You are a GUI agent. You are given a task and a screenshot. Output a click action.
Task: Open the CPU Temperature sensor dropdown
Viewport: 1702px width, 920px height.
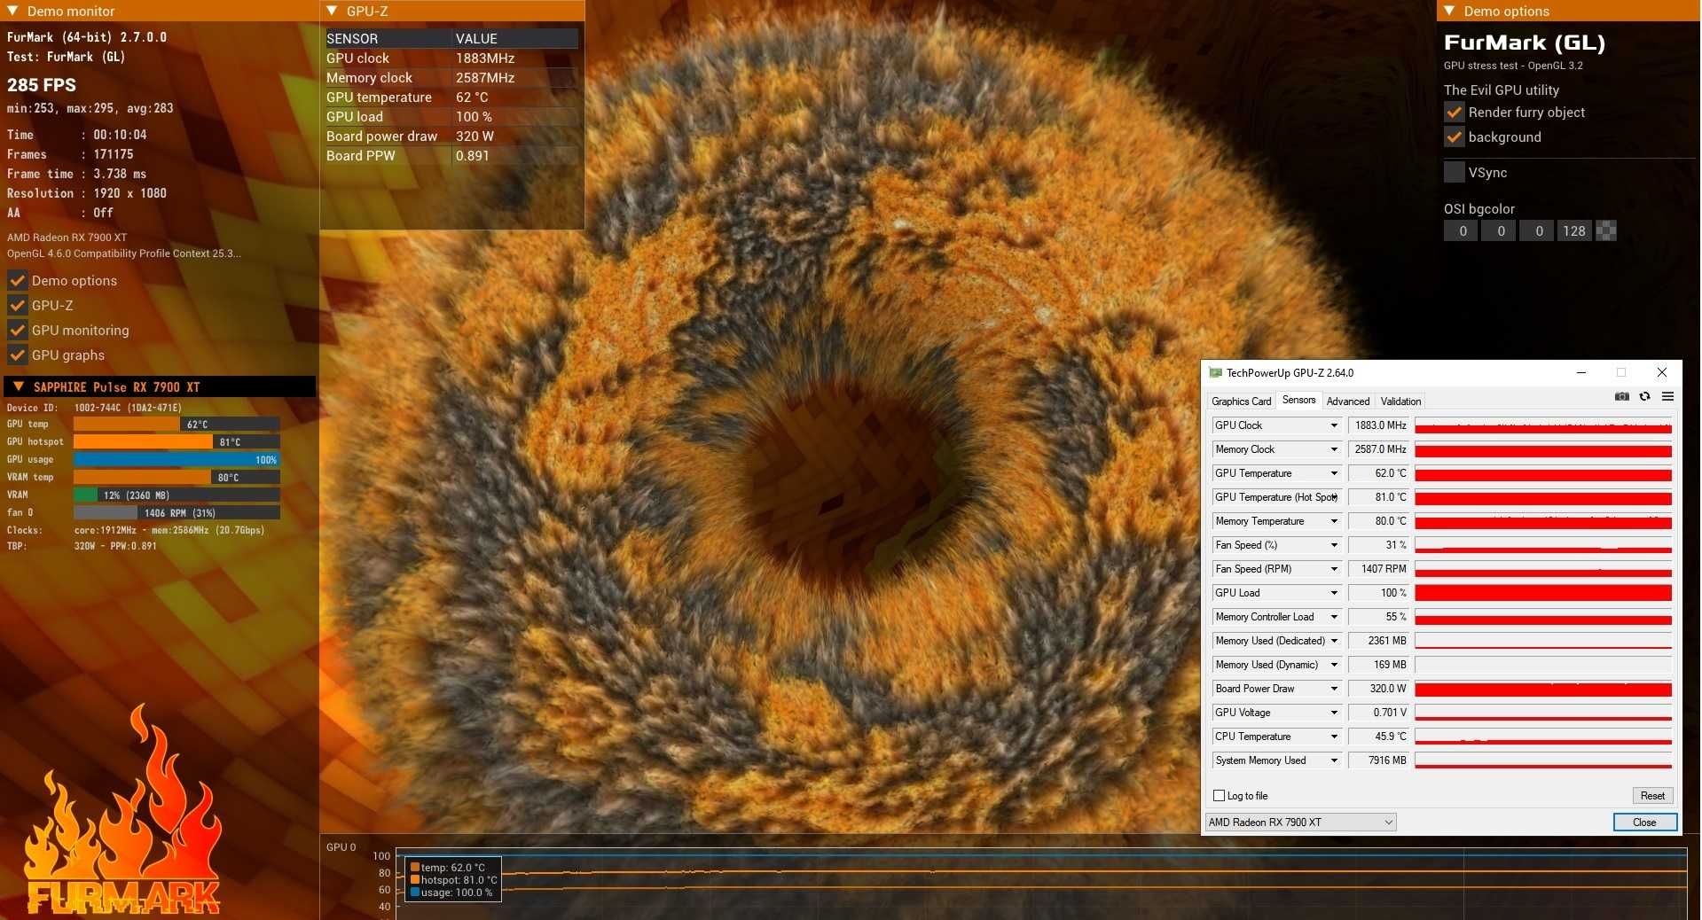[1333, 737]
